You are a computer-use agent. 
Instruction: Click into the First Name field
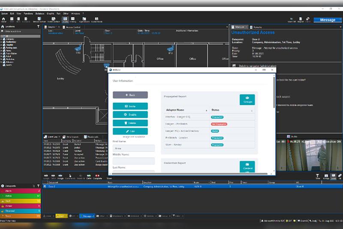pos(133,148)
